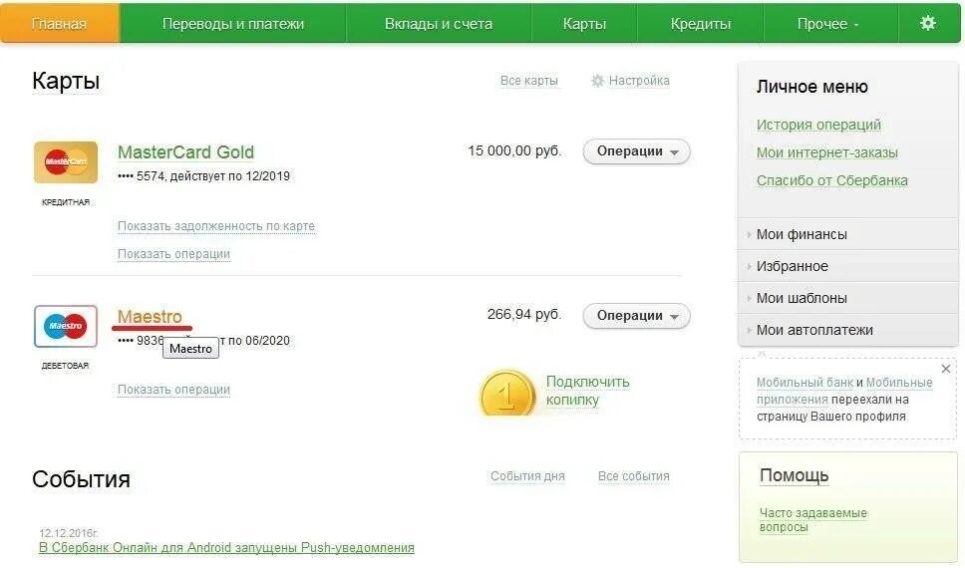Click Подключить копилку link
965x568 pixels.
[587, 391]
